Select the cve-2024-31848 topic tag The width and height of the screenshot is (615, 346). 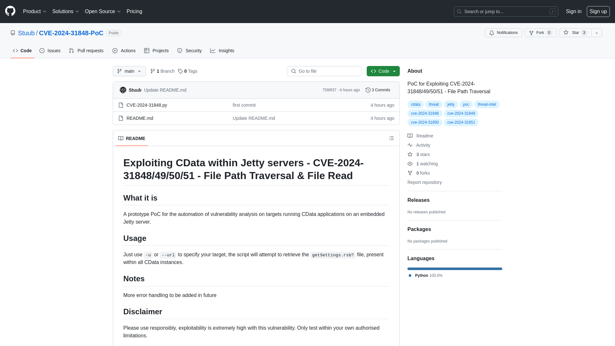[x=425, y=113]
